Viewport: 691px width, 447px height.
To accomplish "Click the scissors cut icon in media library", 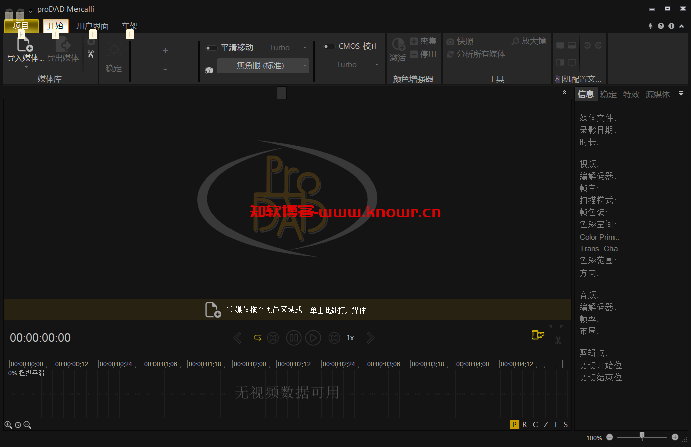I will coord(91,54).
